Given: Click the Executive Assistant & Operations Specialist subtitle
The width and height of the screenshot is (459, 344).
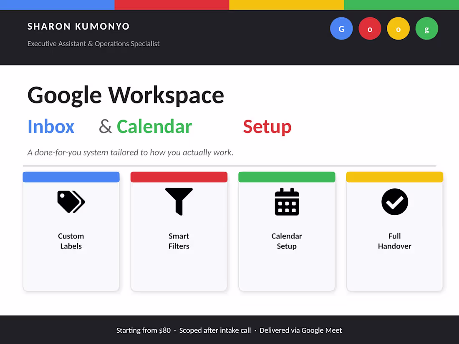Looking at the screenshot, I should coord(93,44).
